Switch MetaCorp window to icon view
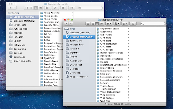This screenshot has width=173, height=109. pyautogui.click(x=88, y=24)
